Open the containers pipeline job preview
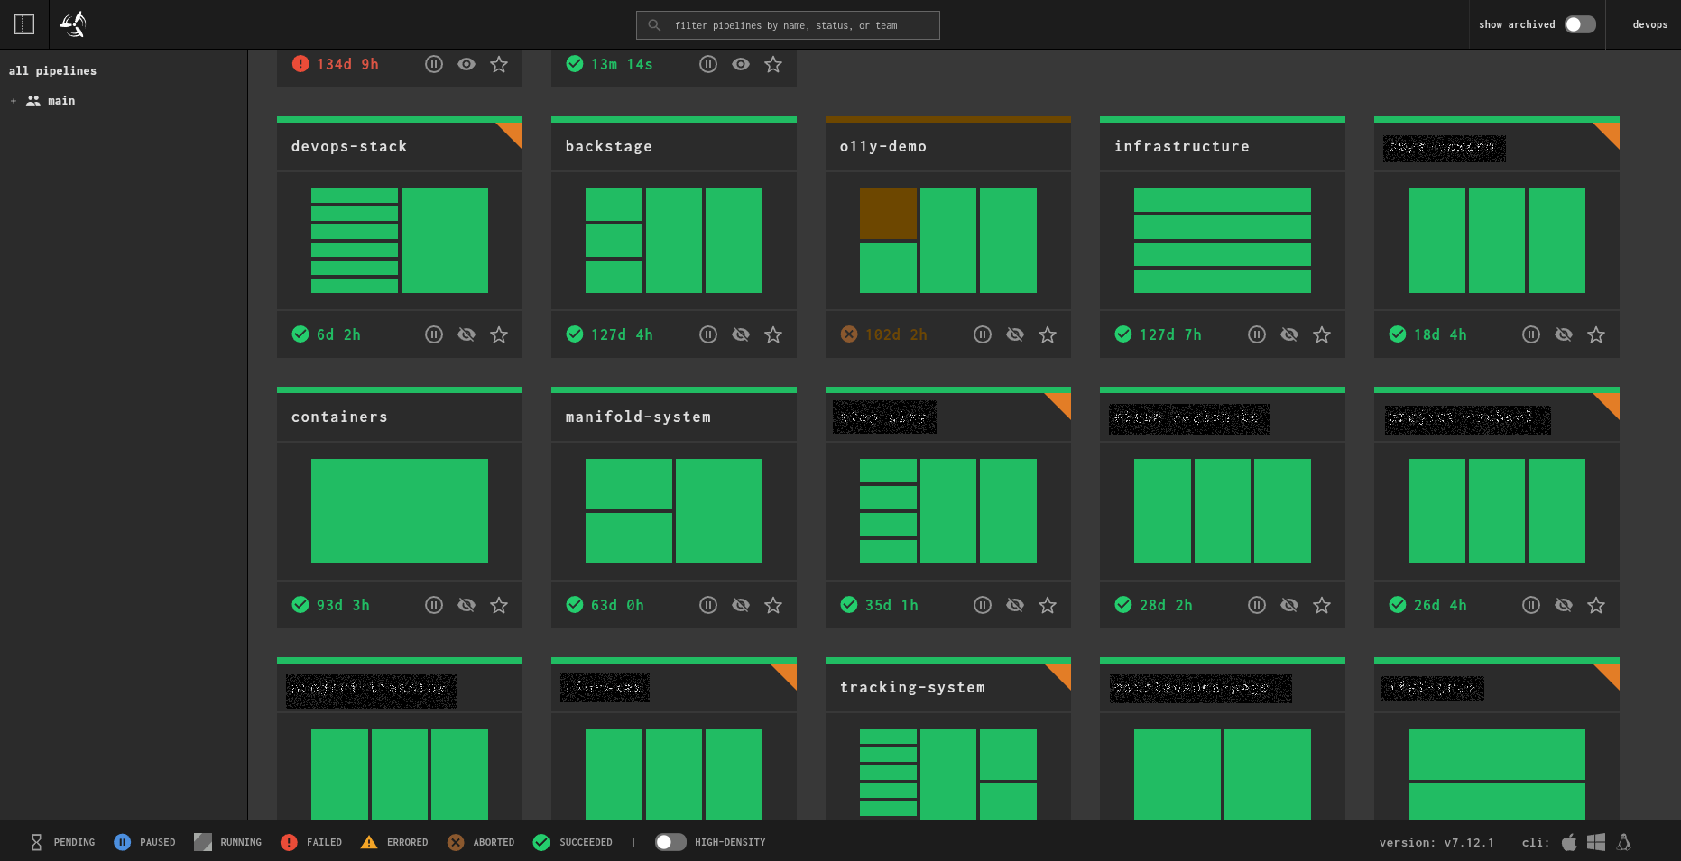Image resolution: width=1681 pixels, height=861 pixels. pos(400,511)
